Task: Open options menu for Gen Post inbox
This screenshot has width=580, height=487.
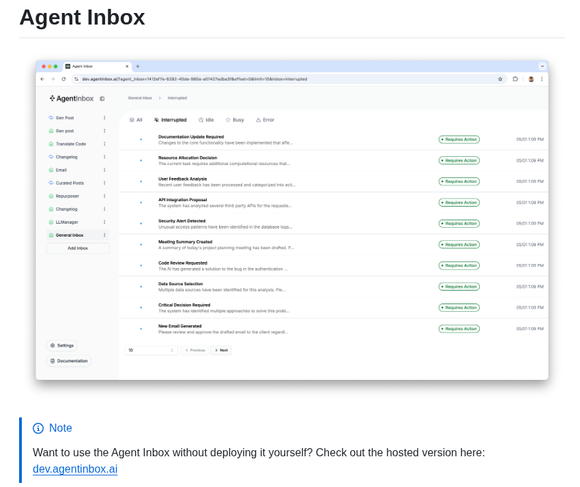Action: pos(104,118)
